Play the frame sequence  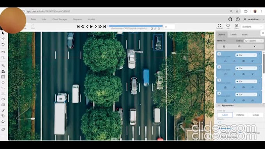91,26
